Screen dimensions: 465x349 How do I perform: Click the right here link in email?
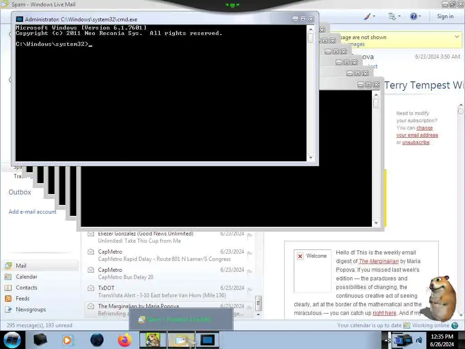pos(384,313)
